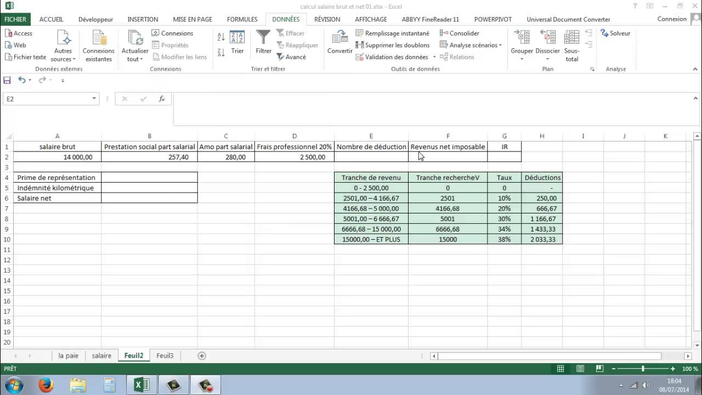This screenshot has width=702, height=395.
Task: Open the Validation des données dropdown
Action: pos(434,57)
